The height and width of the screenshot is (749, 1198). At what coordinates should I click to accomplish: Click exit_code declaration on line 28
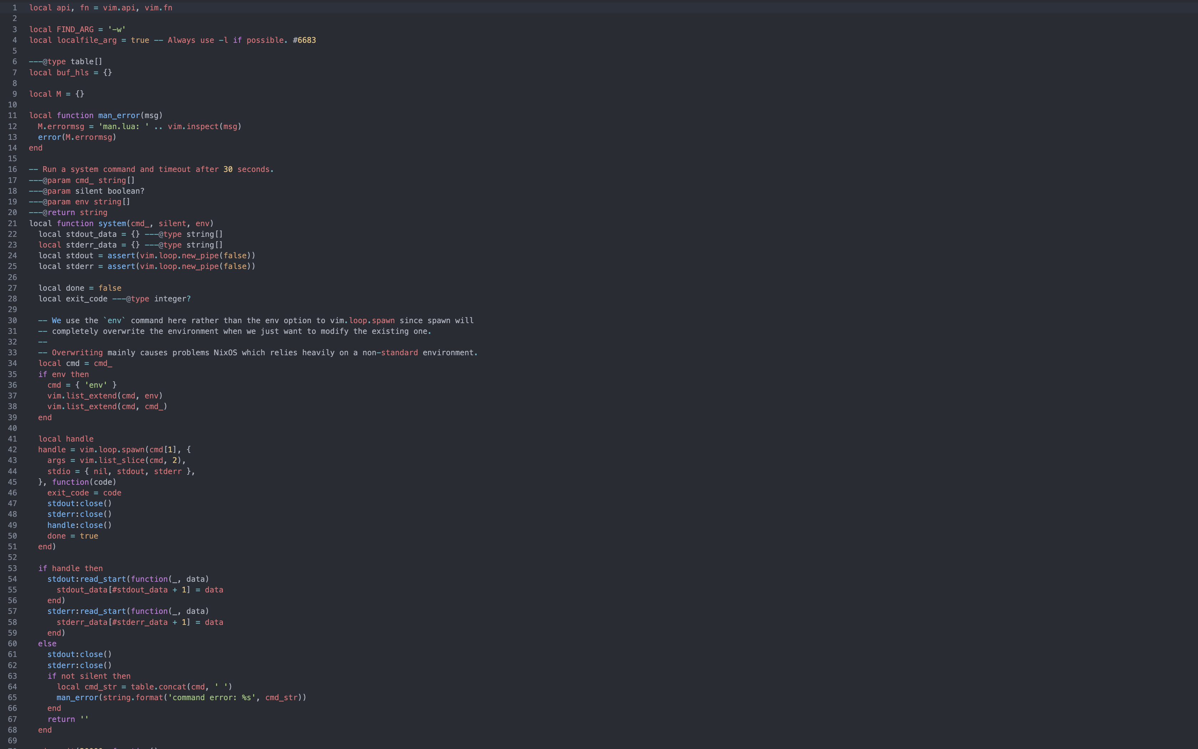[x=86, y=299]
